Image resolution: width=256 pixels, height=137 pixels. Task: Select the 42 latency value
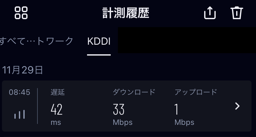click(57, 110)
